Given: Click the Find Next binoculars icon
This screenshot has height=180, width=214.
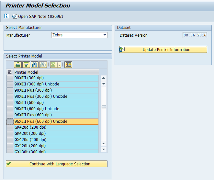Looking at the screenshot, I should click(x=43, y=65).
